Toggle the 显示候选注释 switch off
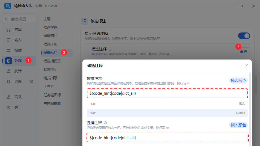The image size is (260, 146). click(x=244, y=36)
